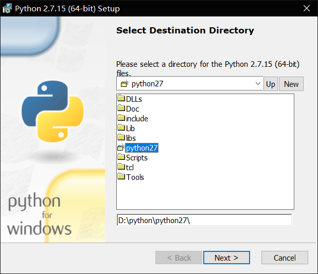318x274 pixels.
Task: Select the Tools folder name
Action: click(x=135, y=177)
